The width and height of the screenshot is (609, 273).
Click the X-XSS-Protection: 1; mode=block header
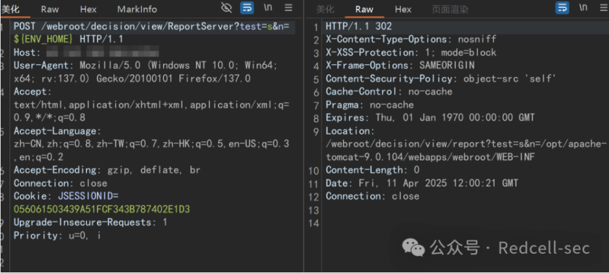click(411, 53)
